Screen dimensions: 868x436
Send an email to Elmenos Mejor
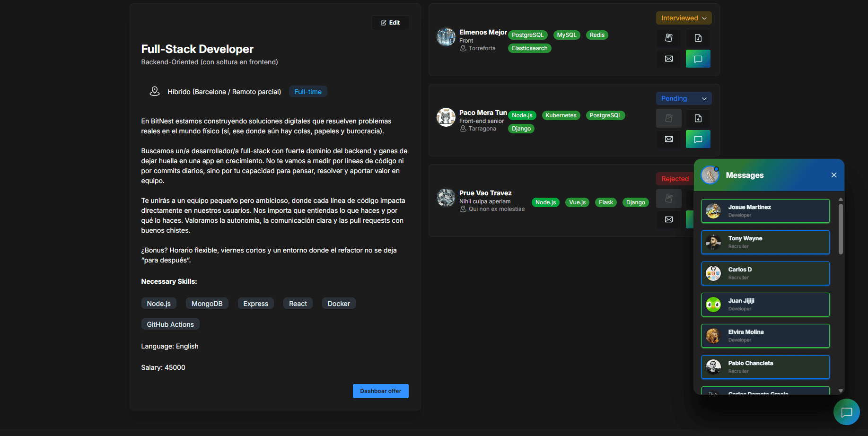tap(668, 59)
